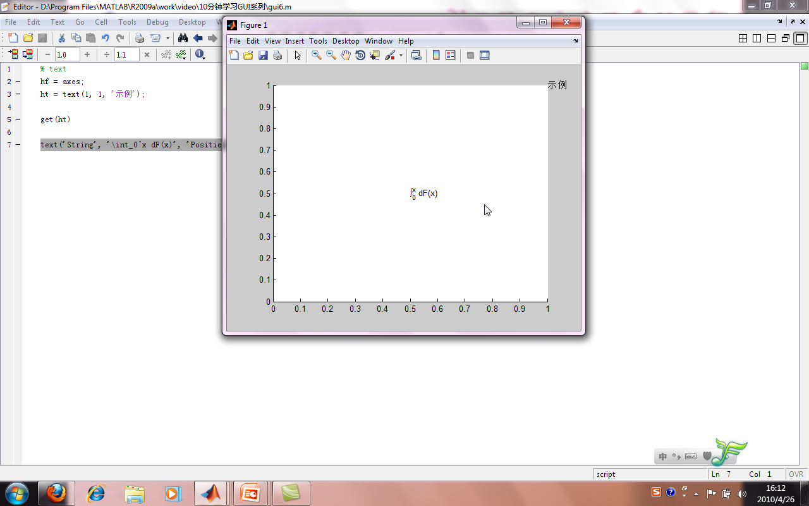Float Editor documents icon
The height and width of the screenshot is (506, 809).
click(786, 39)
